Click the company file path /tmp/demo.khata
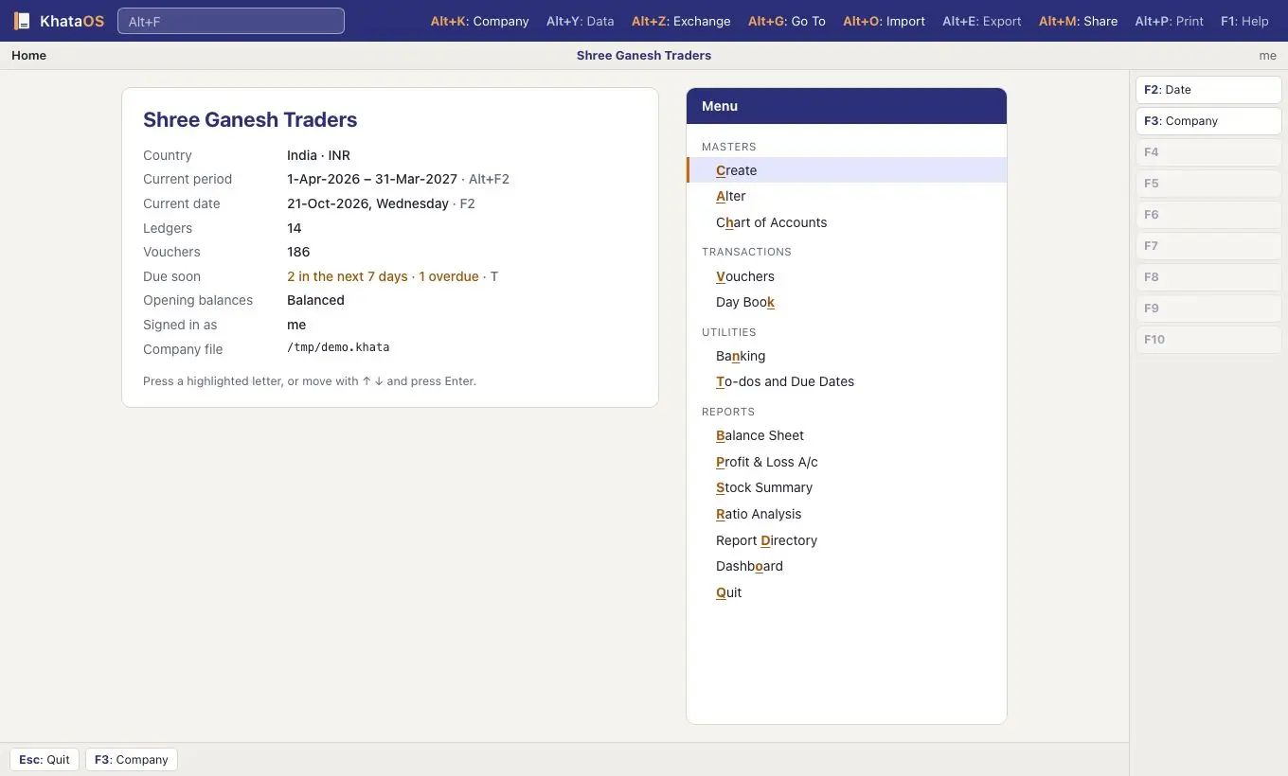The width and height of the screenshot is (1288, 776). click(338, 348)
